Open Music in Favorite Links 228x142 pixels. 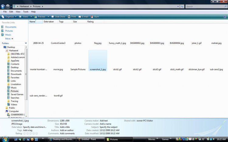point(8,35)
